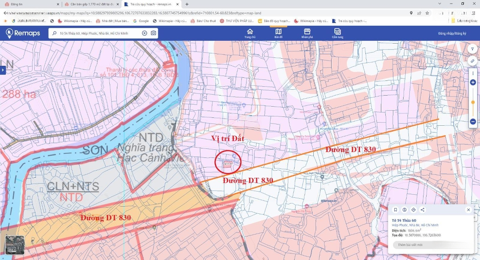Open the Khám phá explore tab
The height and width of the screenshot is (260, 480).
click(307, 33)
